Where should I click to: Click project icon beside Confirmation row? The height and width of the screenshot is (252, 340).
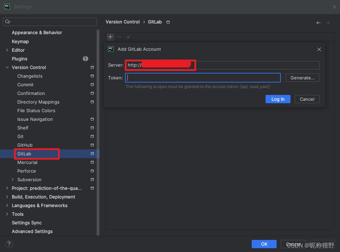point(92,93)
